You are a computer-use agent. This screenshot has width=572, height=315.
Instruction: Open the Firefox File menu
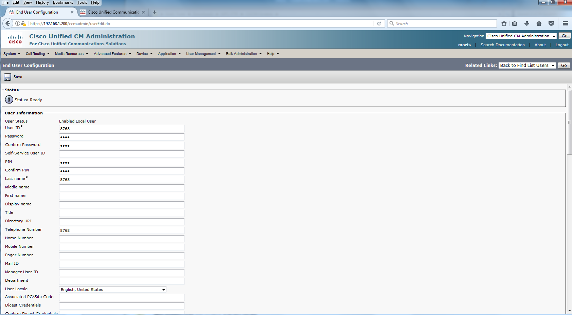pyautogui.click(x=5, y=2)
